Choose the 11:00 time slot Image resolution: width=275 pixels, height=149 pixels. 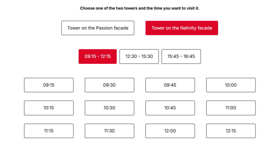coord(231,108)
